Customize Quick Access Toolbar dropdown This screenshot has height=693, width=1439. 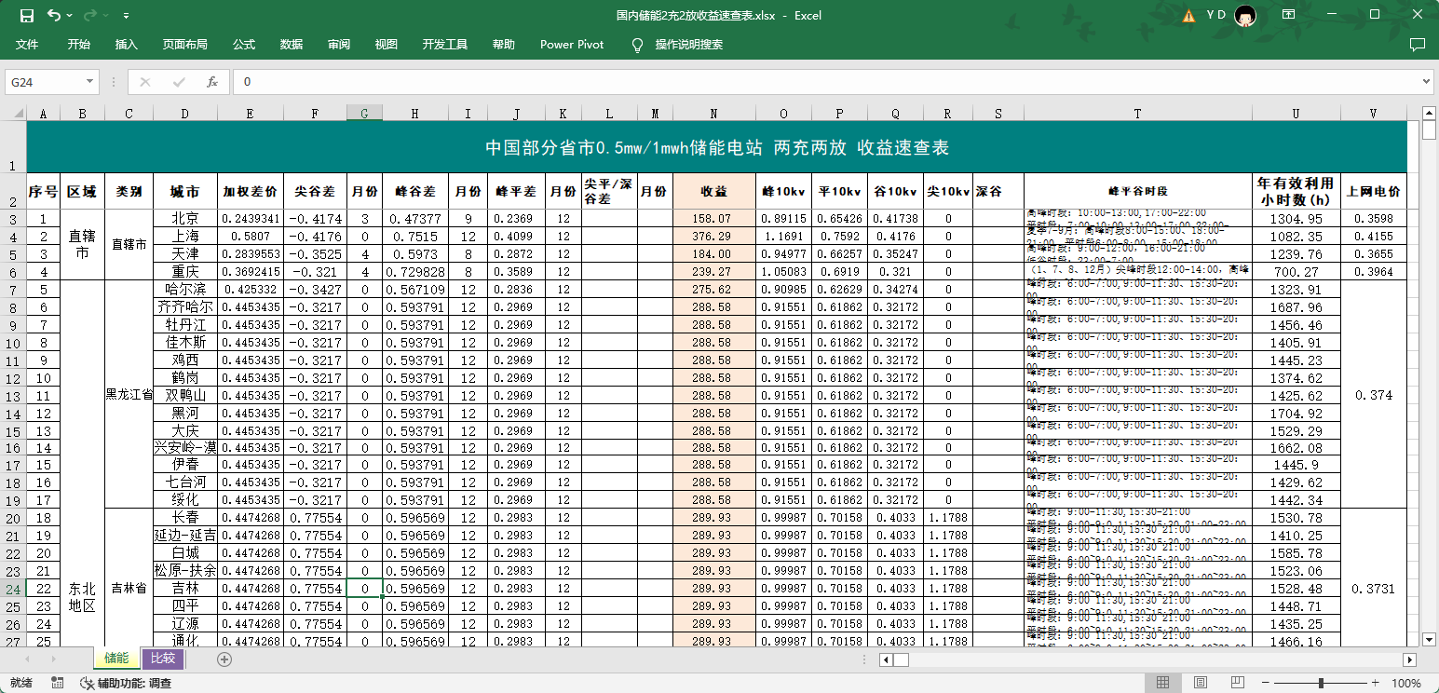(x=126, y=16)
